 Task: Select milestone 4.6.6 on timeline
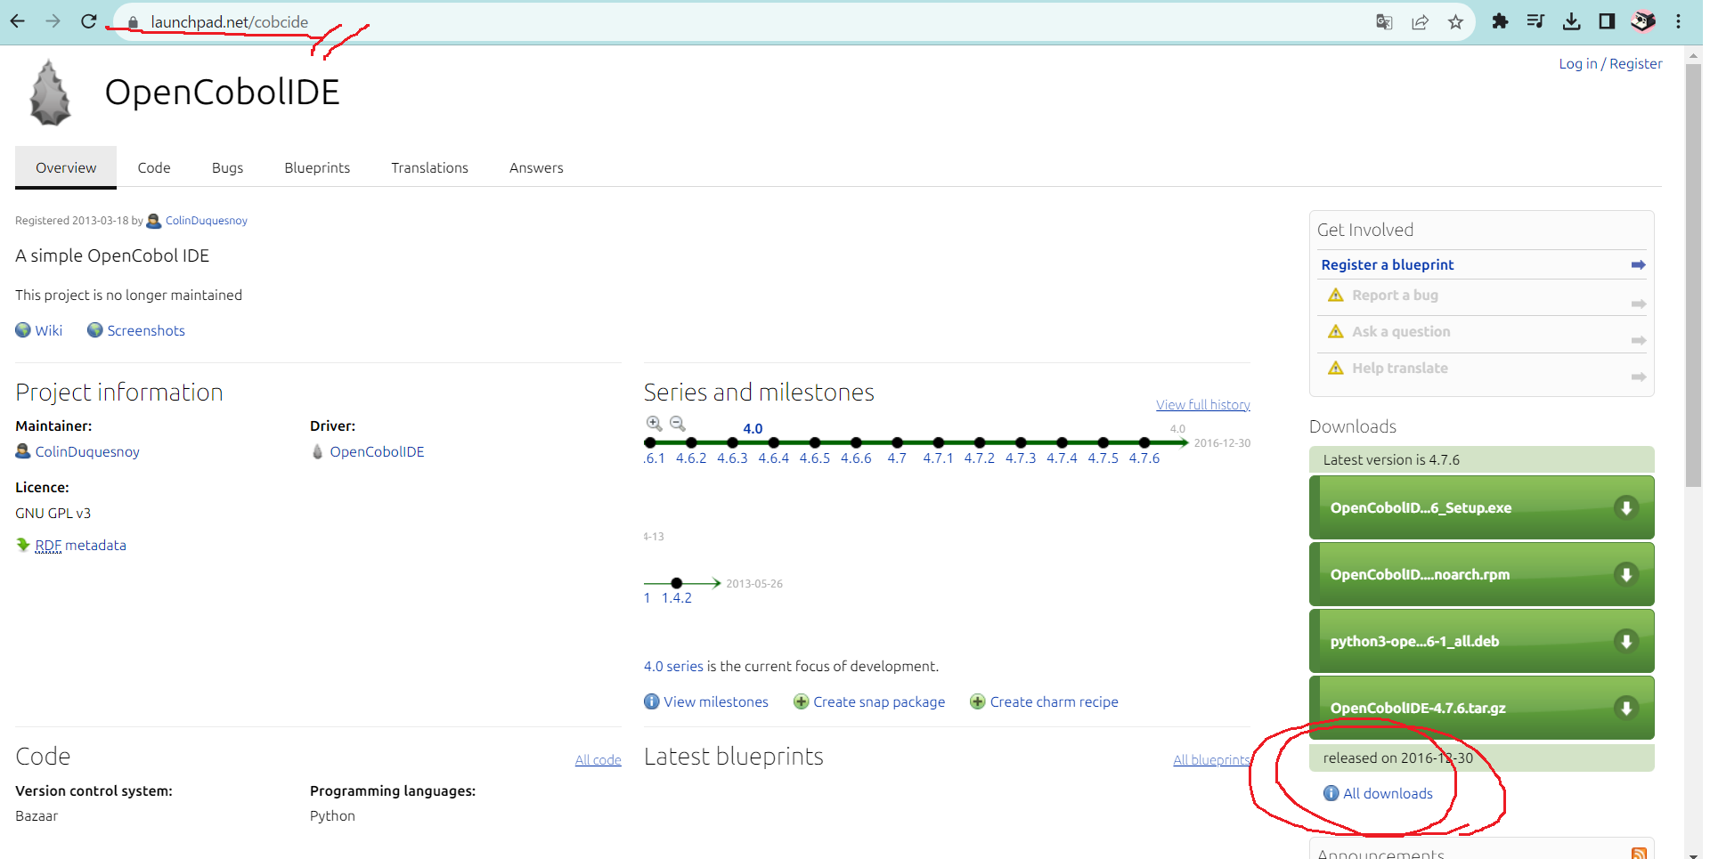click(x=856, y=458)
